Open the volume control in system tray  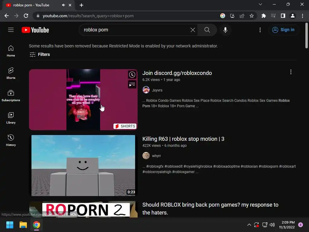coord(272,225)
